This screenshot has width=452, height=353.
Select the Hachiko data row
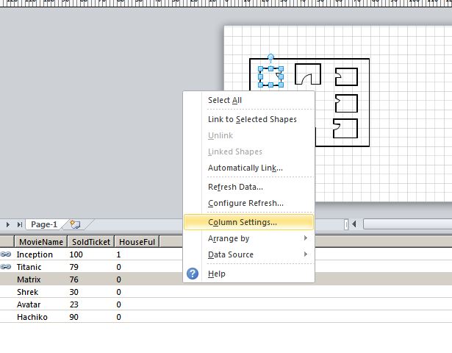pyautogui.click(x=226, y=317)
